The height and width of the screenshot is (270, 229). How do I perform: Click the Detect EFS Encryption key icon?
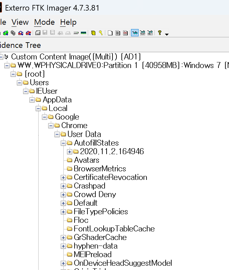tap(101, 33)
